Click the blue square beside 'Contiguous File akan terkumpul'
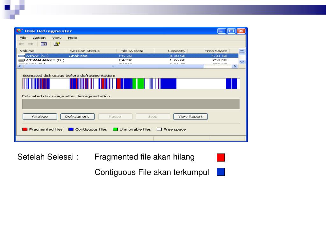Viewport: 326px width, 244px height. click(x=221, y=172)
